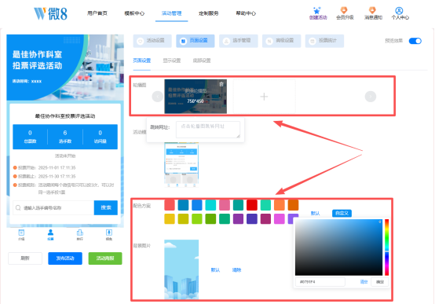
Task: Click the rainbow hue slider bar
Action: [386, 247]
